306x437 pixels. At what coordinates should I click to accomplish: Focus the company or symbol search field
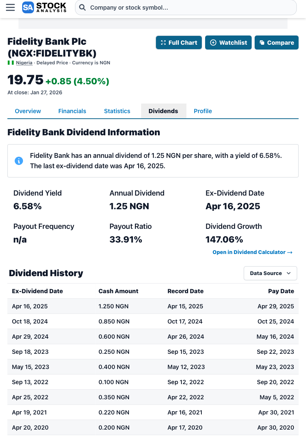[190, 7]
